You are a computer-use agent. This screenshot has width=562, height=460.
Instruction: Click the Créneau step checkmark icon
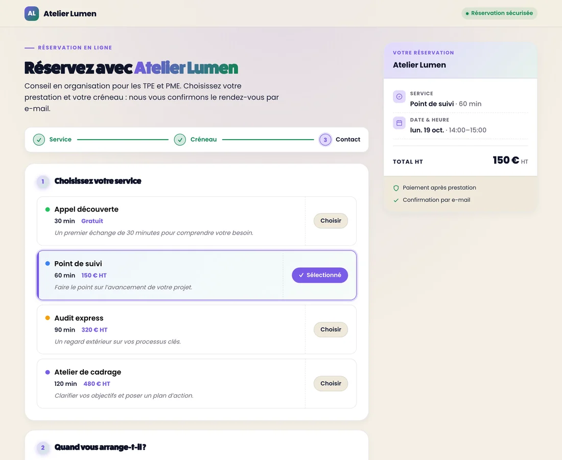[x=180, y=140]
